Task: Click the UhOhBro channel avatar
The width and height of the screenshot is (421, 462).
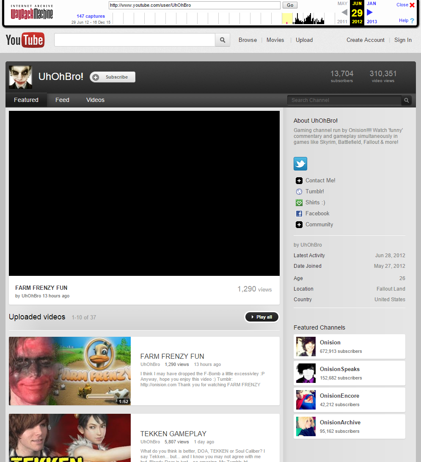Action: click(20, 77)
